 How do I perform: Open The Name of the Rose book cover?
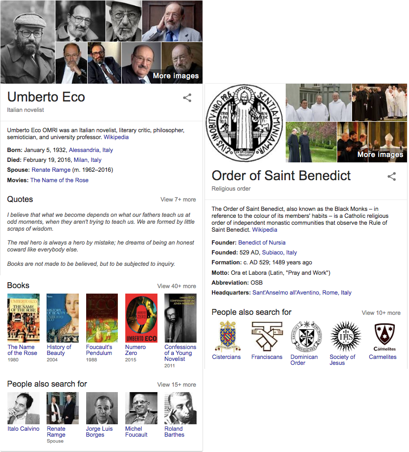[x=23, y=318]
